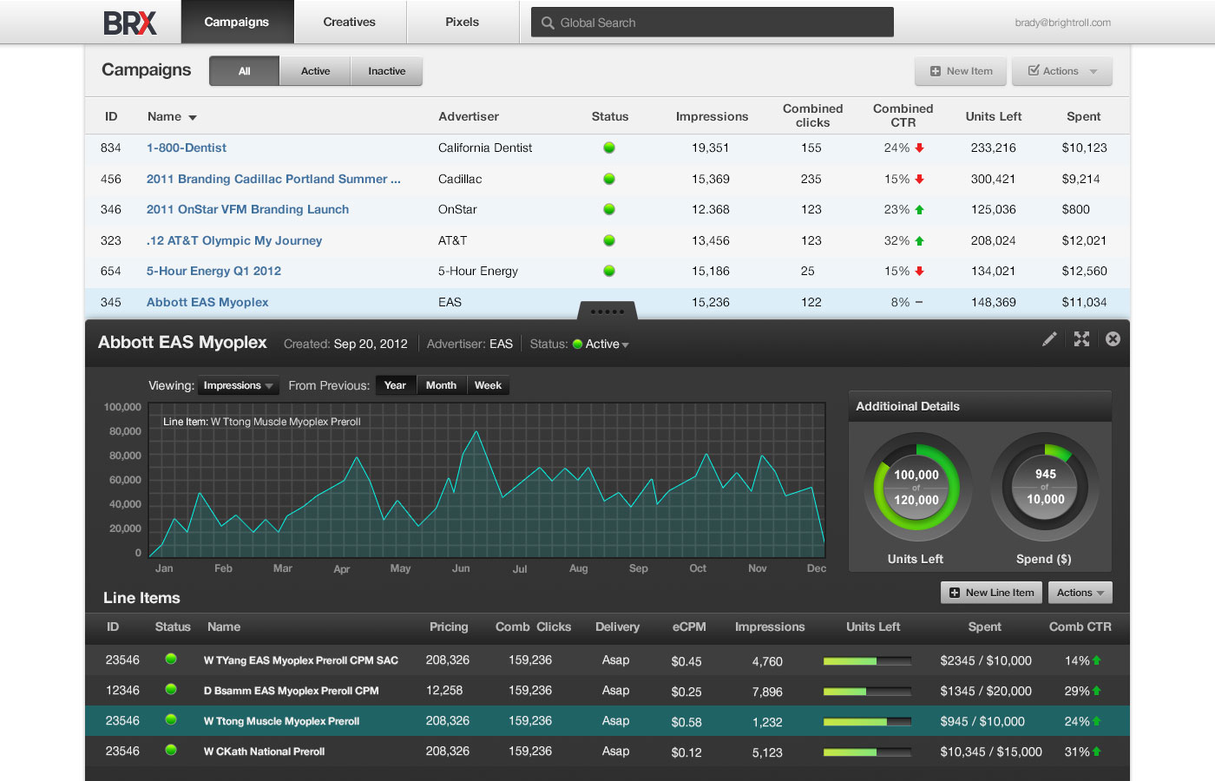
Task: Click the brady@brightroll.com account
Action: pyautogui.click(x=1062, y=23)
